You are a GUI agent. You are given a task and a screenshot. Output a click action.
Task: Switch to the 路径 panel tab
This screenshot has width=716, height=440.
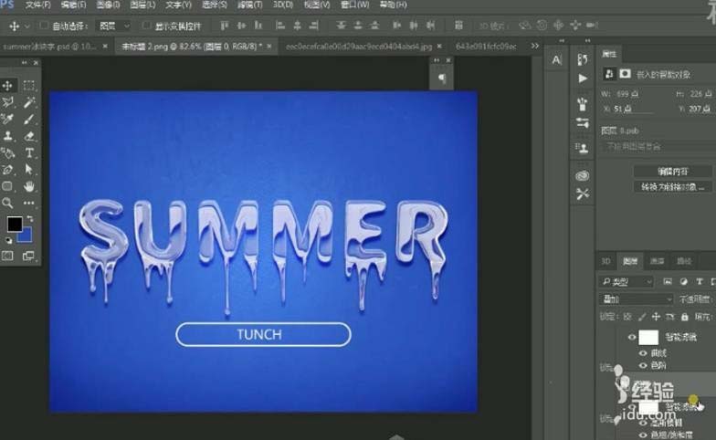[683, 261]
